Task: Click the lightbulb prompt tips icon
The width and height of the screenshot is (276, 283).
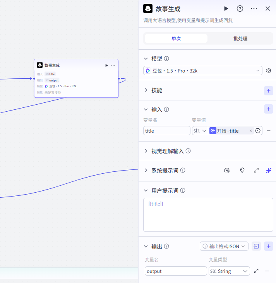Action: [242, 170]
